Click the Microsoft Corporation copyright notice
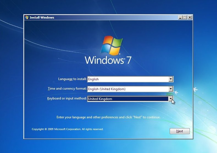Screen dimensions: 217x153 (x=68, y=129)
